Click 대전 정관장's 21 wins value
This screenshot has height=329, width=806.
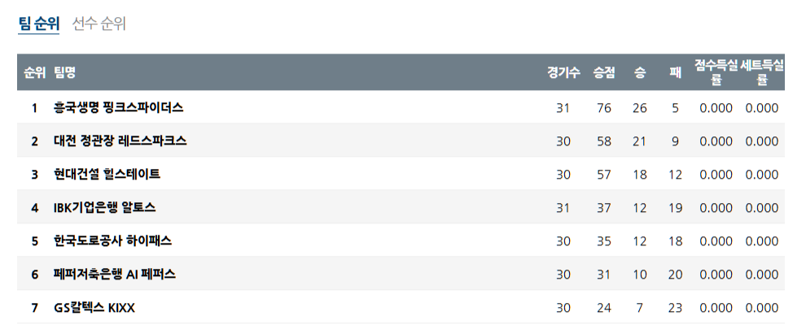point(639,141)
